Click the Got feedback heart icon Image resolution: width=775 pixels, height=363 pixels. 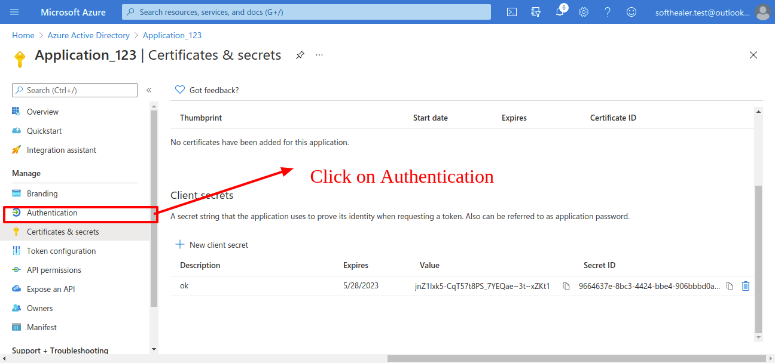(180, 90)
